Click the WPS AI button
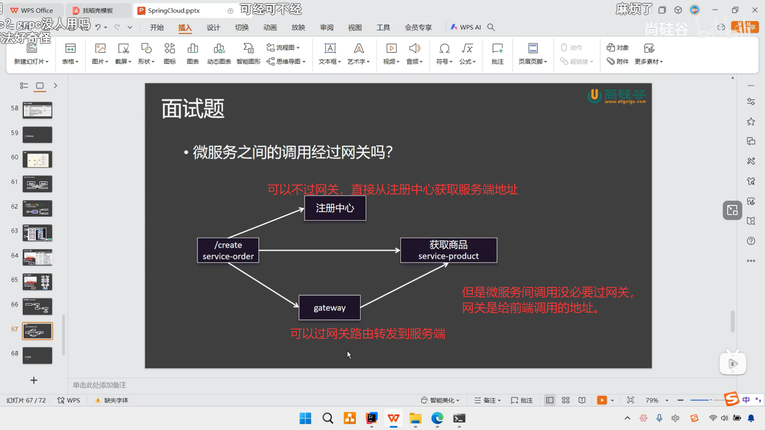This screenshot has height=430, width=765. pyautogui.click(x=466, y=27)
